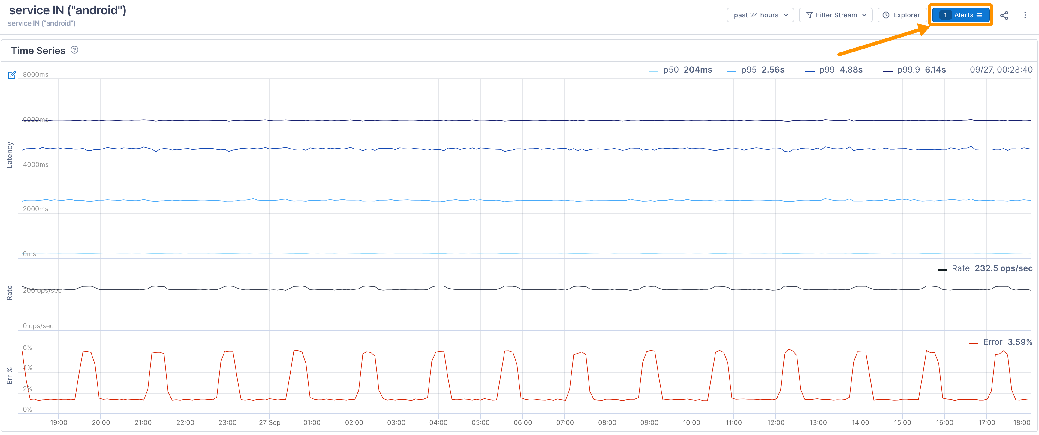This screenshot has height=435, width=1039.
Task: Open the vertical three-dot more menu
Action: [1025, 15]
